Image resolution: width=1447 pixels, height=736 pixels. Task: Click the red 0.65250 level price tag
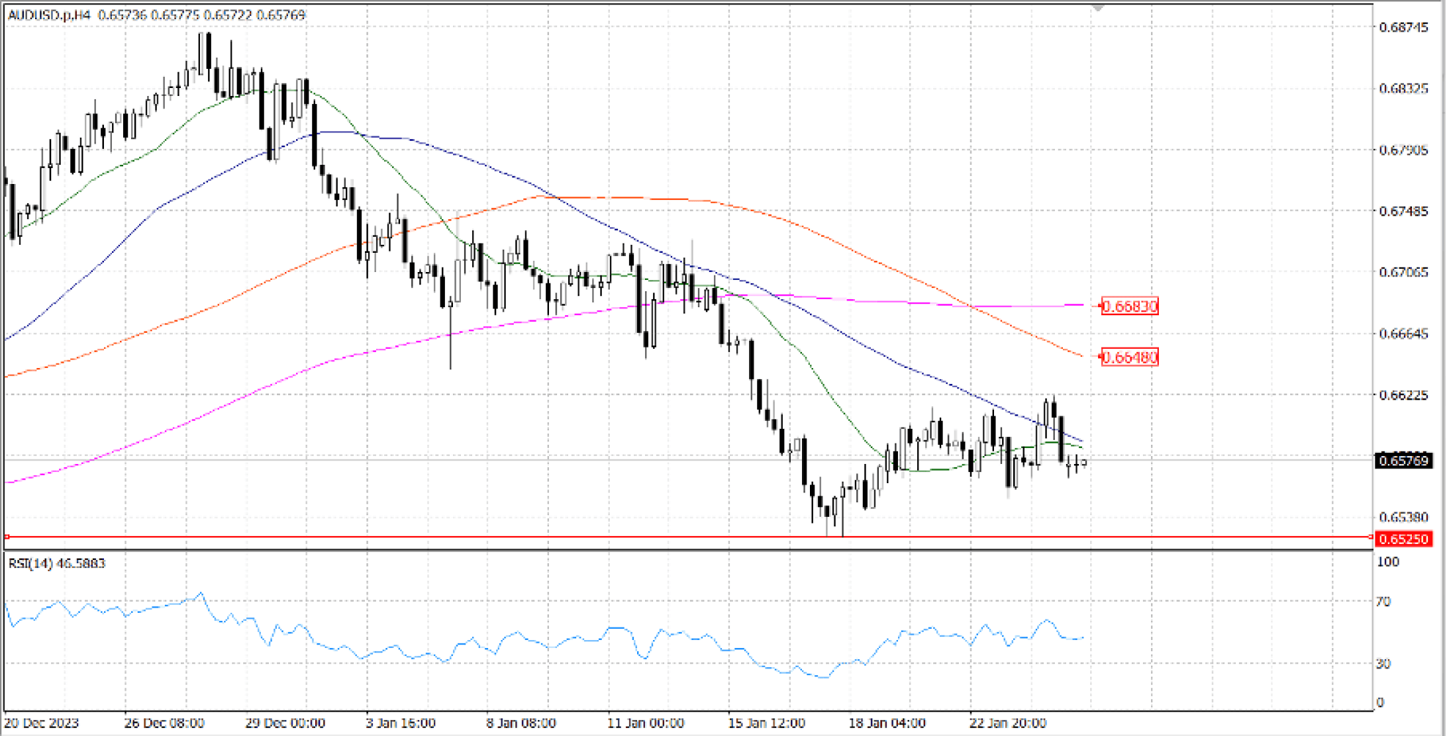(1403, 539)
